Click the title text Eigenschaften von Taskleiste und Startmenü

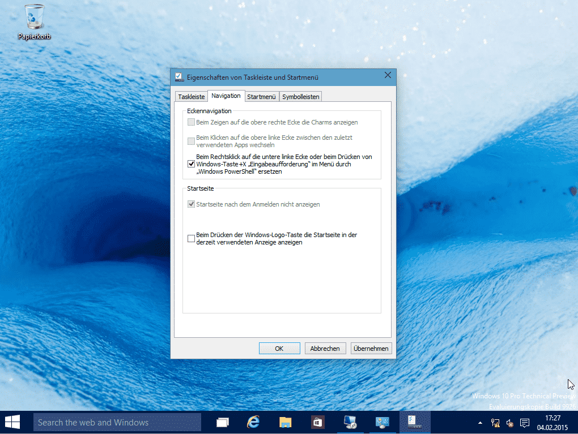point(253,78)
